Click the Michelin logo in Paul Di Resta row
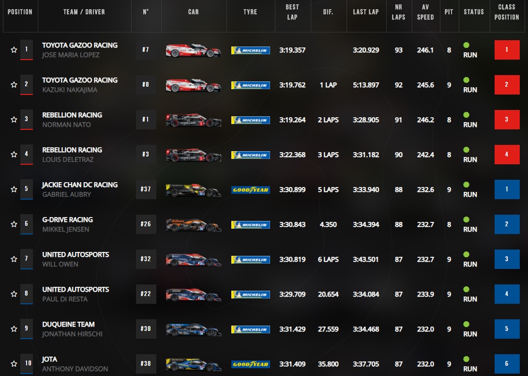 click(x=251, y=295)
